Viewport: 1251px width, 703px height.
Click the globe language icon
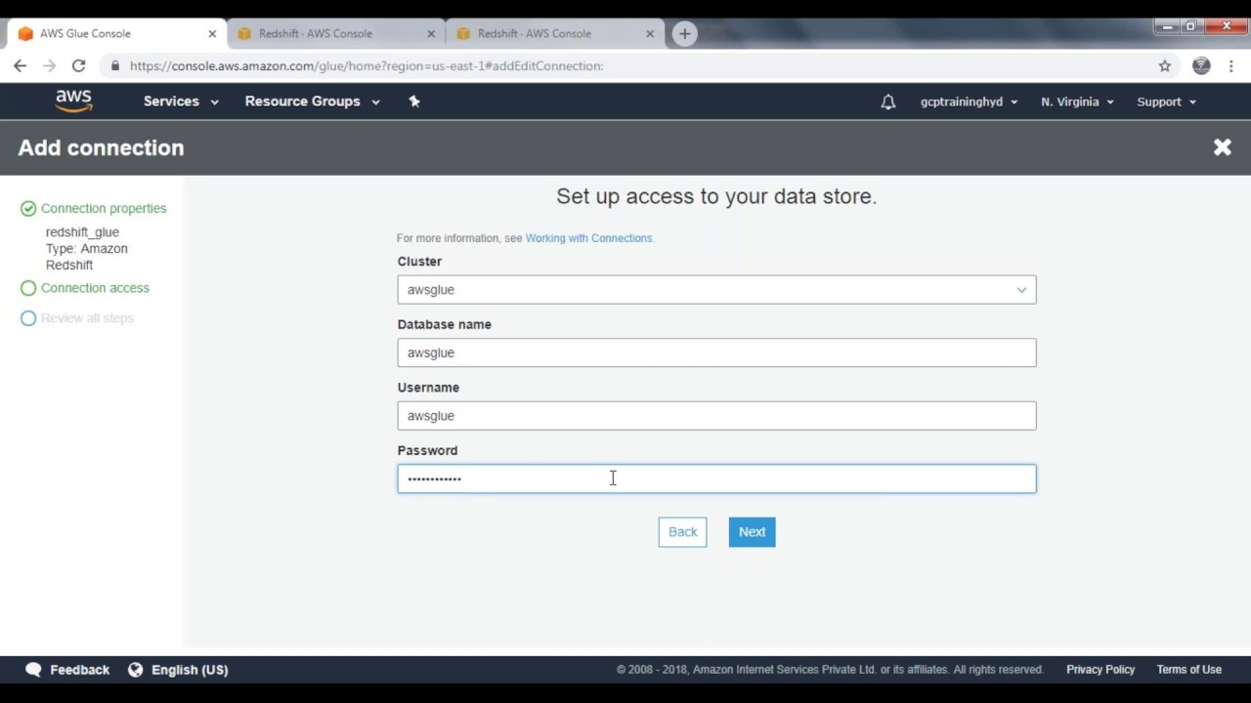click(136, 670)
